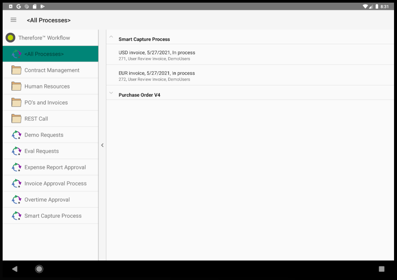Click the workflow icon next to Eval Requests
The width and height of the screenshot is (397, 280).
click(x=16, y=151)
